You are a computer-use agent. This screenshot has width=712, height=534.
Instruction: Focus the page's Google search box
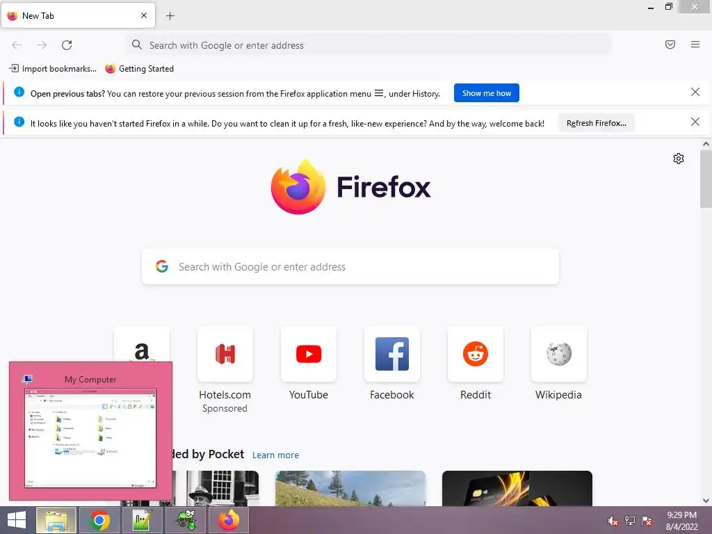click(350, 266)
